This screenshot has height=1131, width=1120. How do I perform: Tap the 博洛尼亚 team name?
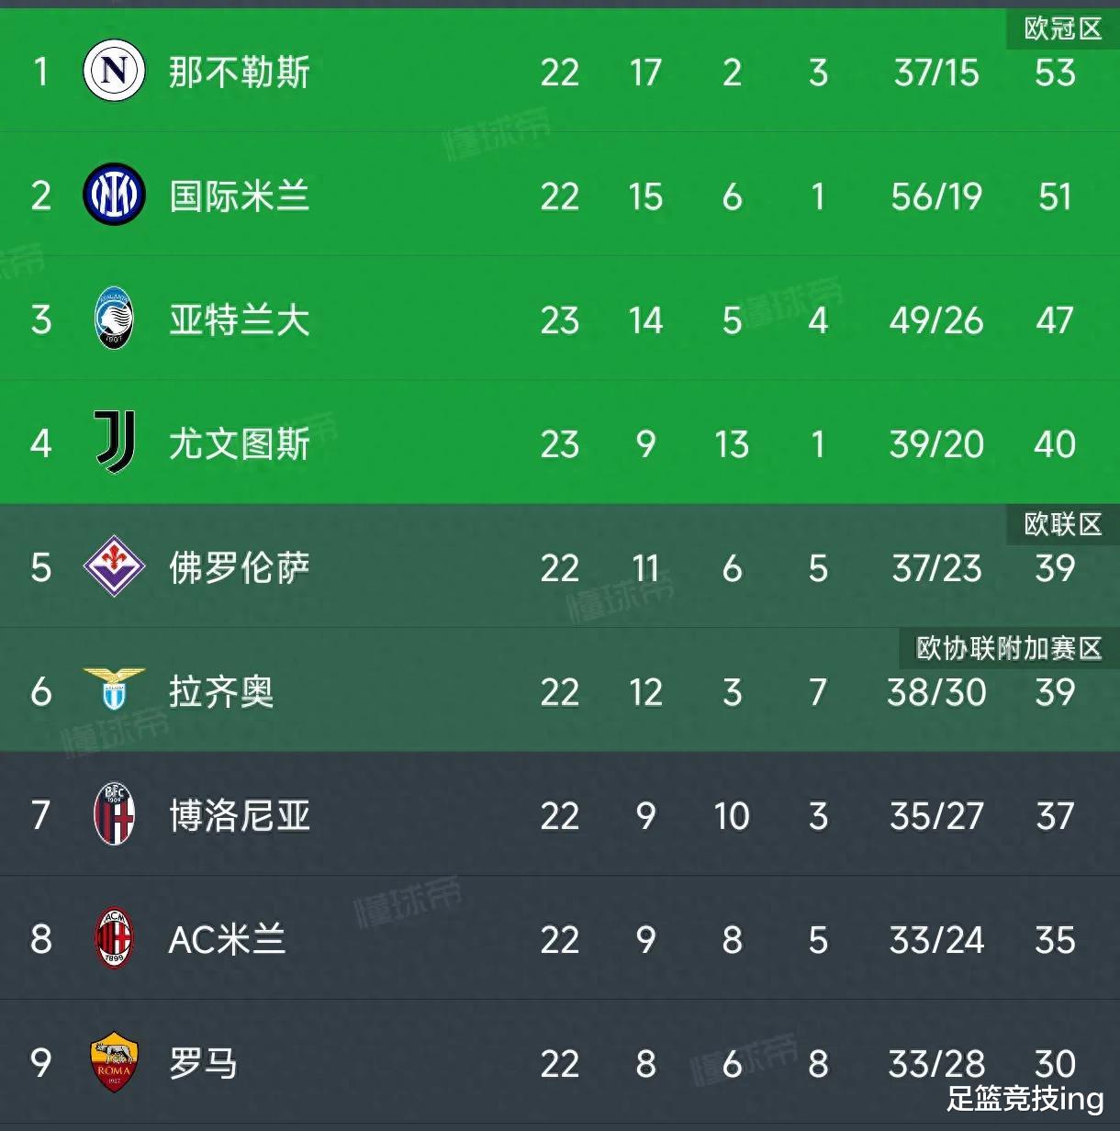239,815
